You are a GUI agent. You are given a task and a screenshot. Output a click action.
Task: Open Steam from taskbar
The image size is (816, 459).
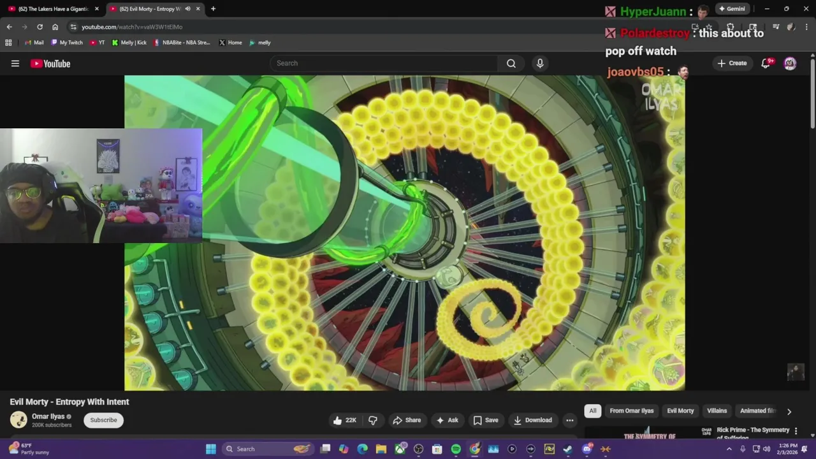click(x=568, y=449)
